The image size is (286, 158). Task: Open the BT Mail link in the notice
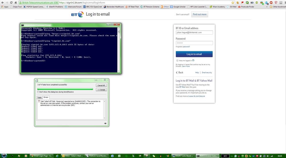coord(183,87)
